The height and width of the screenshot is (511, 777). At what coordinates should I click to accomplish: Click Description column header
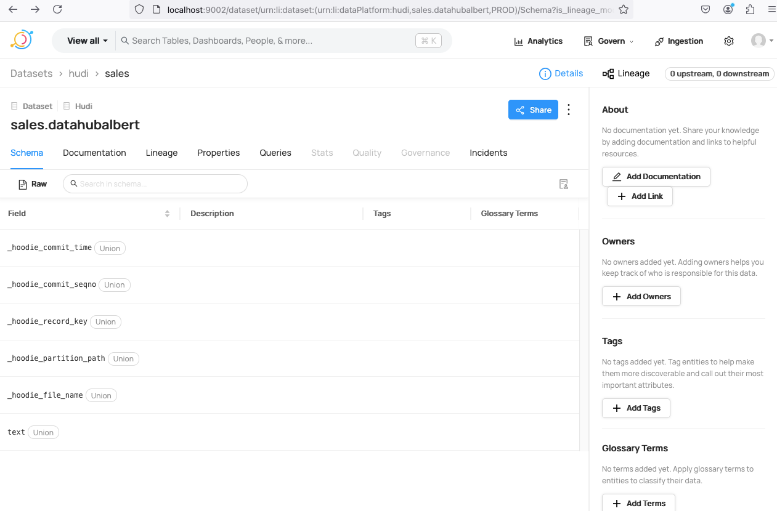(212, 214)
